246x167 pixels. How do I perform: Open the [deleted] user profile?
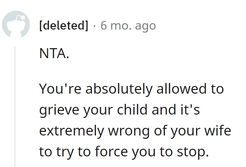coord(64,26)
